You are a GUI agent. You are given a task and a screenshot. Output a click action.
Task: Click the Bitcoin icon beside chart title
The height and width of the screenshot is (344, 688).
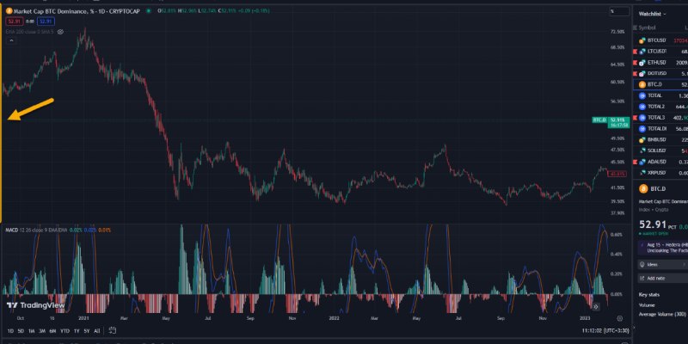tap(5, 11)
